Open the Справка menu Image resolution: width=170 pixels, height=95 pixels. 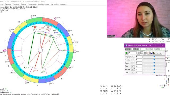63,4
